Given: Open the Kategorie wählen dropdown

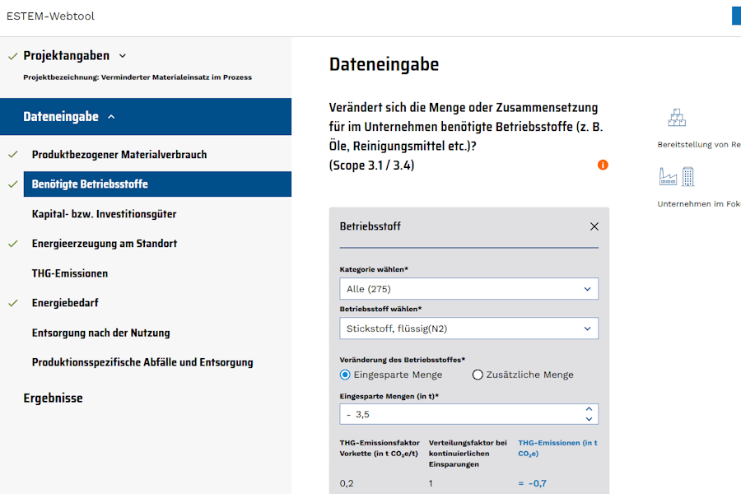Looking at the screenshot, I should coord(468,289).
